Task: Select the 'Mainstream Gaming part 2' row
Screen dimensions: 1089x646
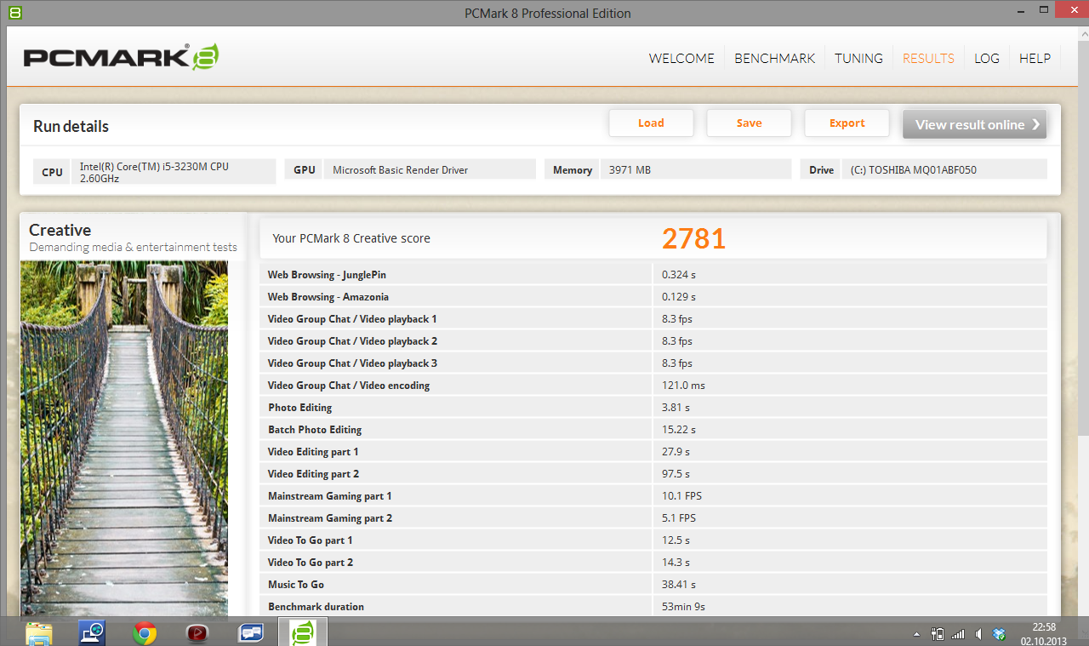Action: point(653,517)
